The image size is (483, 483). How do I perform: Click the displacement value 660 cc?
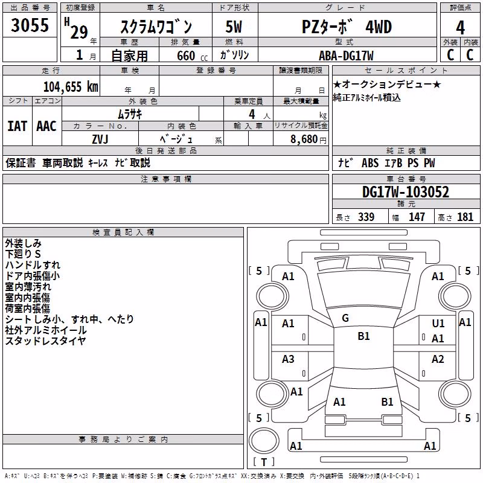click(192, 56)
